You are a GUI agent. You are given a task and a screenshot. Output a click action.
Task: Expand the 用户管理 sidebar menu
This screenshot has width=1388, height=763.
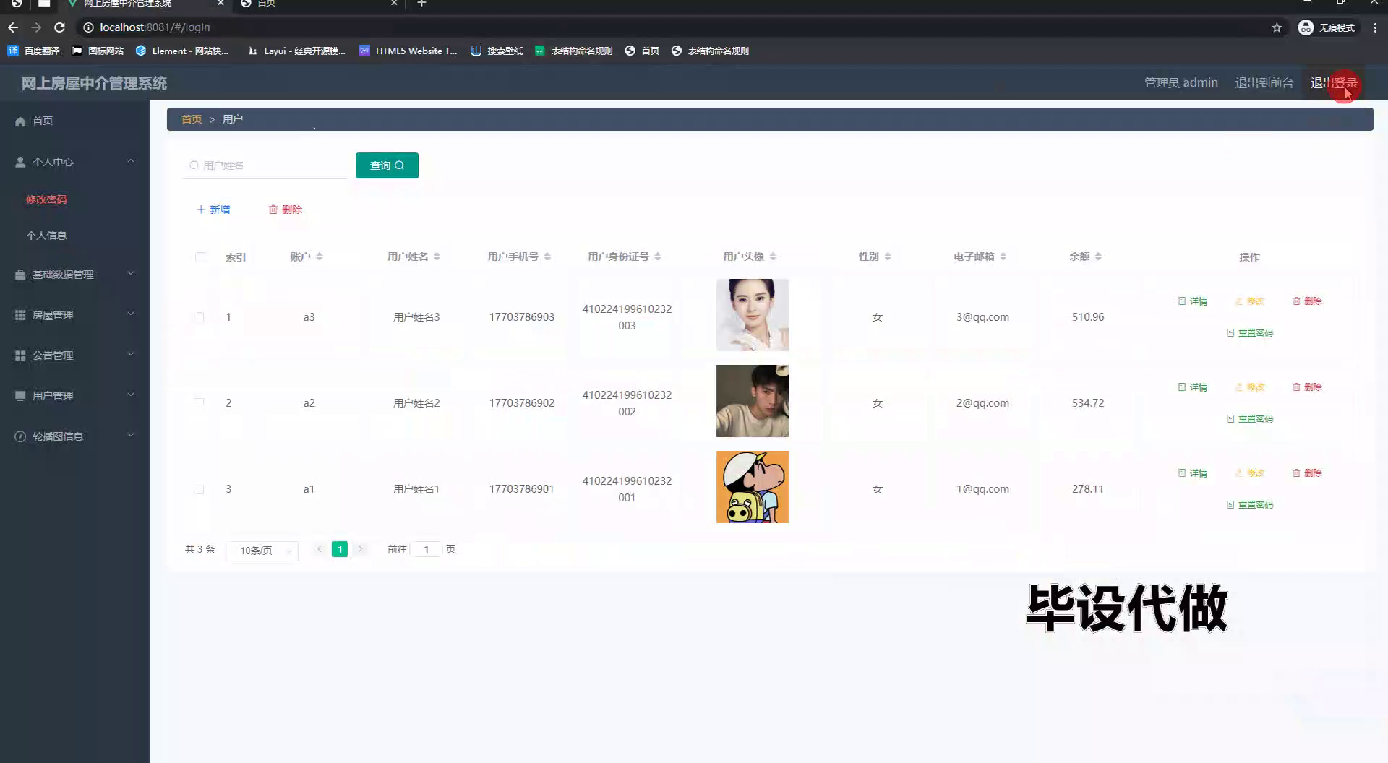[x=74, y=395]
